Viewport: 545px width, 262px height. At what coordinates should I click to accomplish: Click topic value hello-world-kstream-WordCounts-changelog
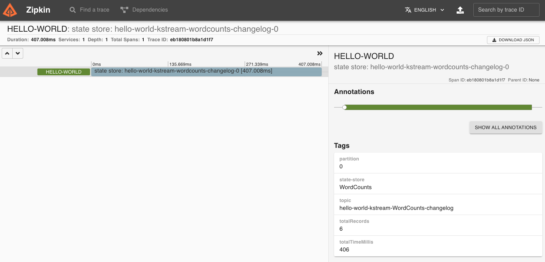pyautogui.click(x=396, y=208)
